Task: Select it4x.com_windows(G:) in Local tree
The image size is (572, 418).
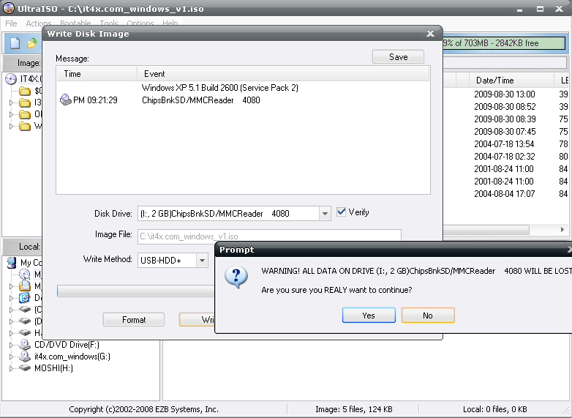Action: pyautogui.click(x=72, y=357)
